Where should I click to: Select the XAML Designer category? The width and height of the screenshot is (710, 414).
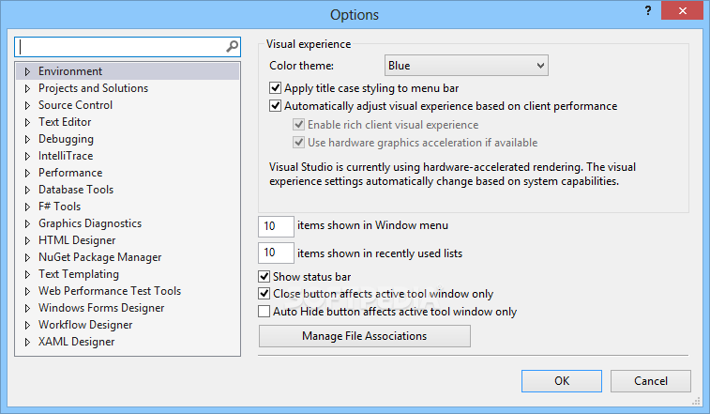(77, 342)
